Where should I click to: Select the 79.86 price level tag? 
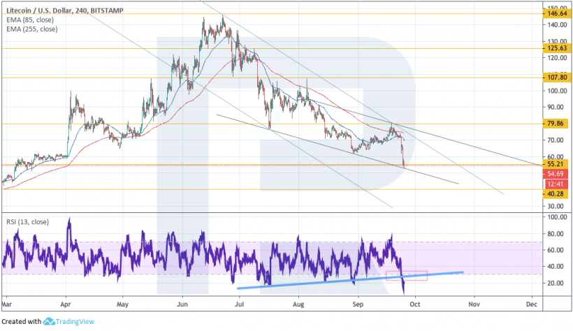(556, 124)
